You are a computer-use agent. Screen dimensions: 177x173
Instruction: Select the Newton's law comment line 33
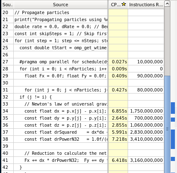[x=61, y=104]
